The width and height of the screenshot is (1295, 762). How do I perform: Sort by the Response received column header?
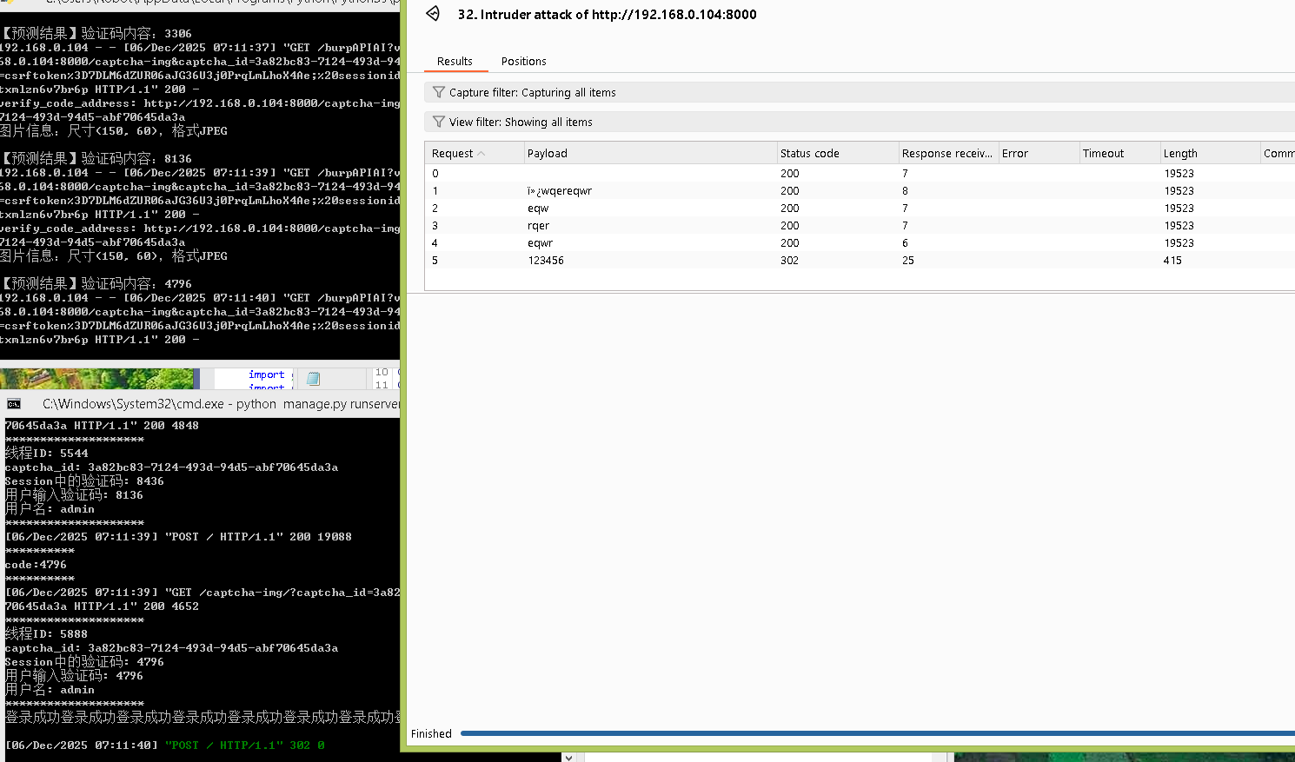(948, 153)
